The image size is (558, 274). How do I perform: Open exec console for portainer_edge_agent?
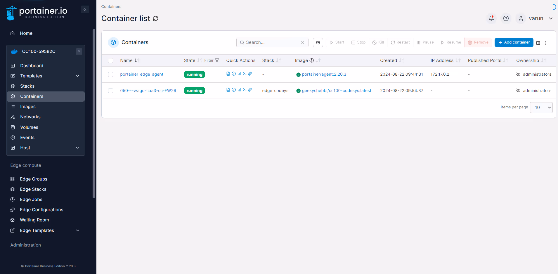[x=245, y=74]
